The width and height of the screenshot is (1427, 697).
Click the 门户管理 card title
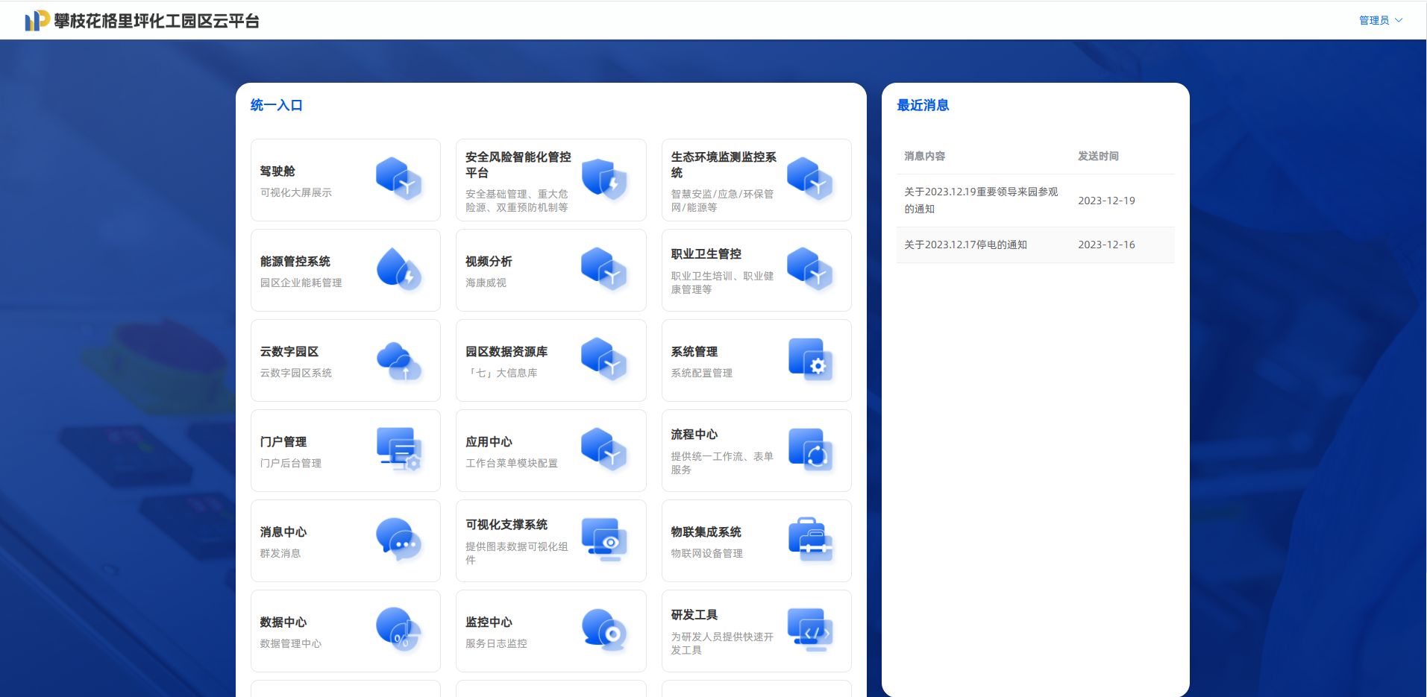tap(283, 442)
